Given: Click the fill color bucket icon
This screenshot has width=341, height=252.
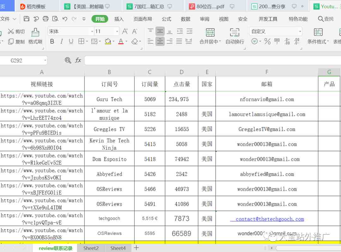Looking at the screenshot, I should tap(108, 41).
